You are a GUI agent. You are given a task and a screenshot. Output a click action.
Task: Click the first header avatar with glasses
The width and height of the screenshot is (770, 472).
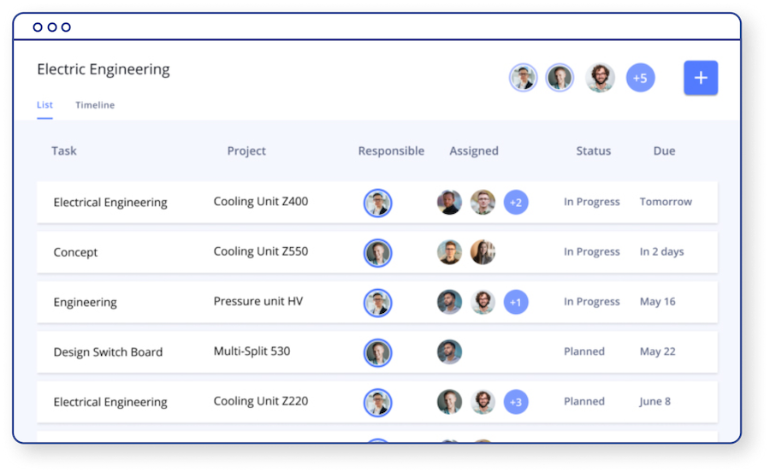(524, 78)
